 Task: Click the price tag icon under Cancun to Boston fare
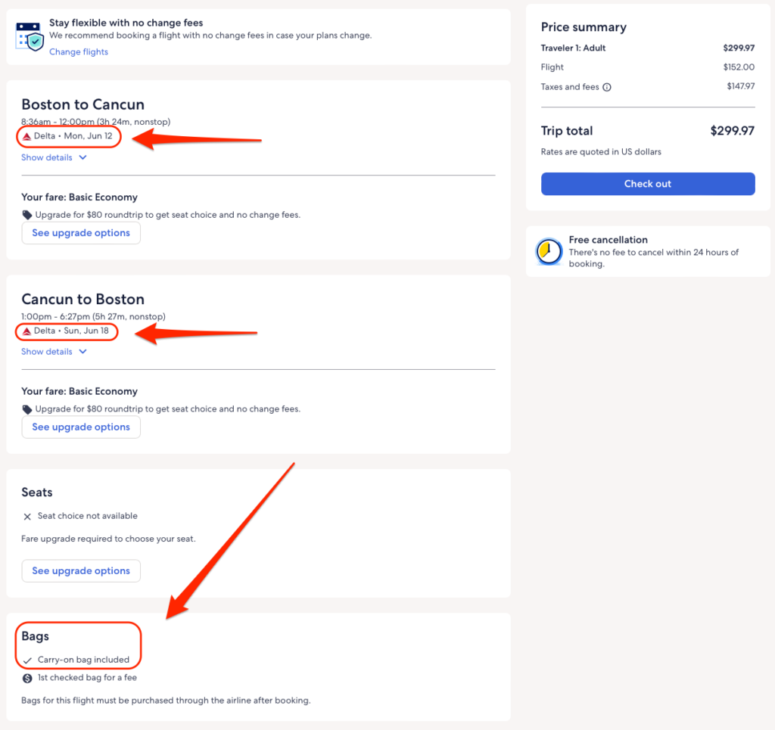tap(27, 409)
